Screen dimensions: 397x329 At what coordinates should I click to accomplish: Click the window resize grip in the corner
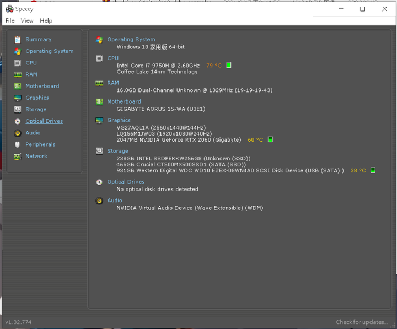click(393, 325)
